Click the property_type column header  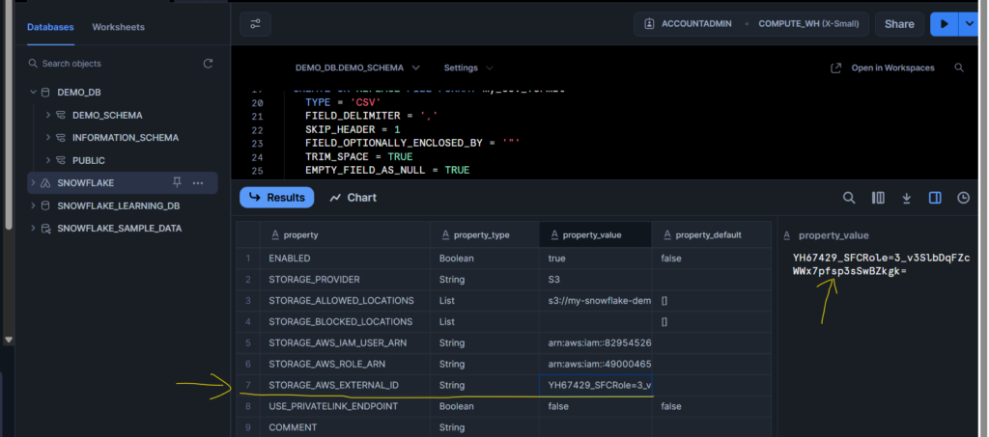pyautogui.click(x=485, y=234)
